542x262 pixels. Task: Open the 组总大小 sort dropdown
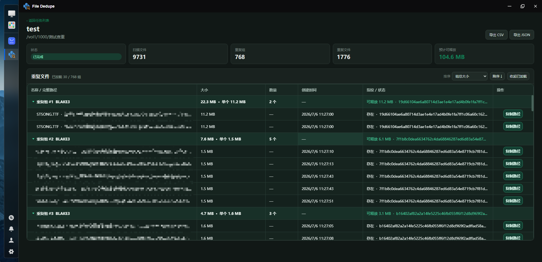coord(470,76)
